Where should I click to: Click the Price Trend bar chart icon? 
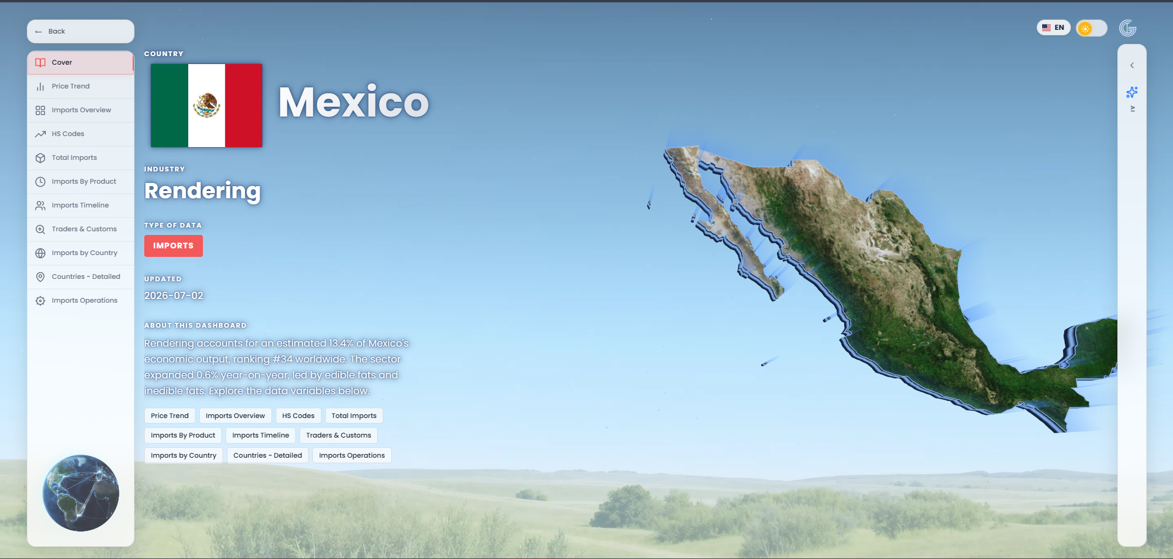pos(40,86)
